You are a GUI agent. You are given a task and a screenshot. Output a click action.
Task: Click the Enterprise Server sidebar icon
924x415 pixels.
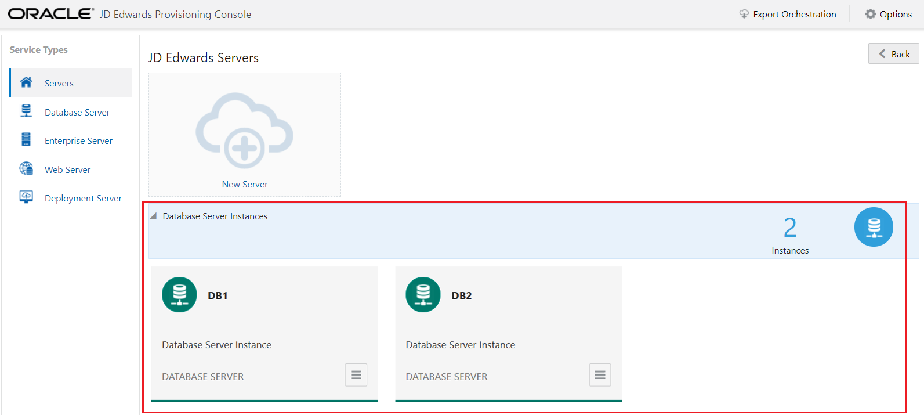click(26, 139)
